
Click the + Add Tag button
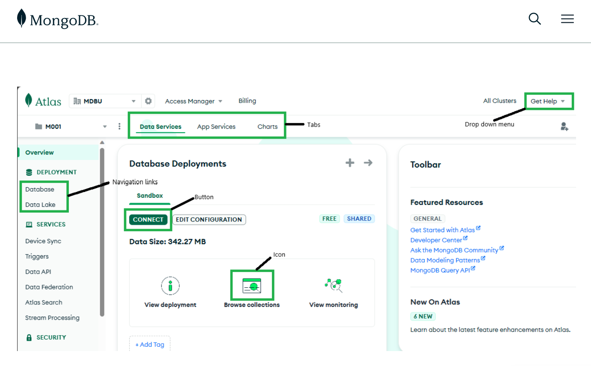(x=150, y=344)
